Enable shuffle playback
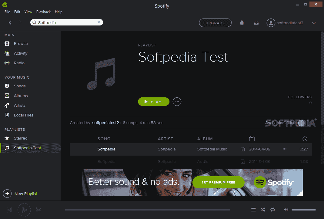 tap(263, 209)
